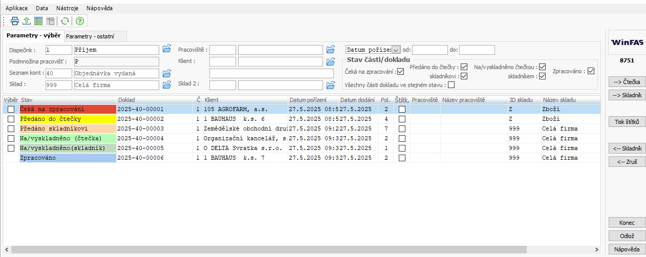Select the Předáno skladníkovi status cell
This screenshot has width=646, height=257.
pos(68,128)
